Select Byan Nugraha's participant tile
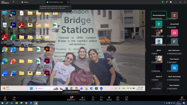The height and width of the screenshot is (105, 187). pyautogui.click(x=174, y=85)
